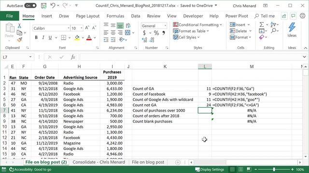This screenshot has height=173, width=309.
Task: Open the font size dropdown
Action: pos(82,28)
